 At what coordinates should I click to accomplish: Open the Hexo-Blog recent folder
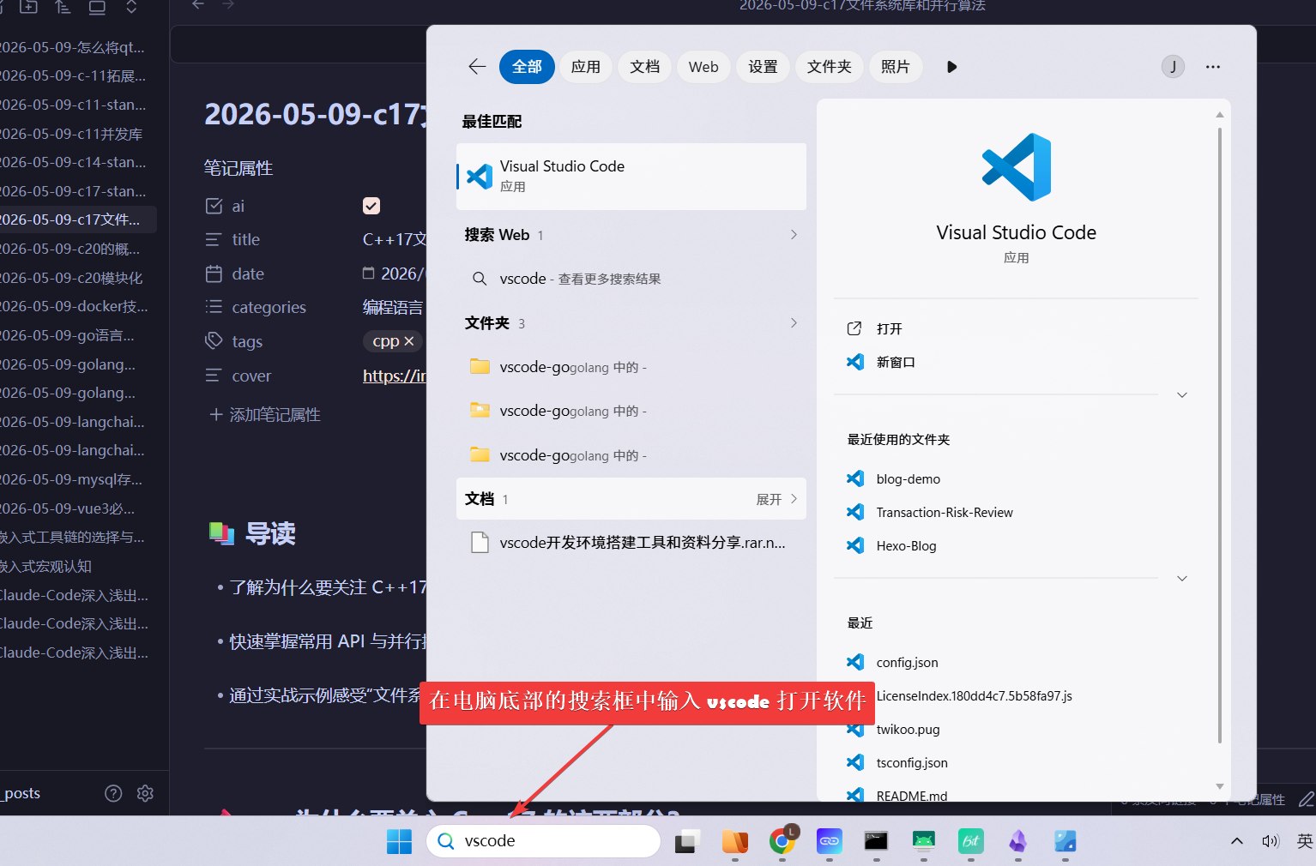pos(906,545)
